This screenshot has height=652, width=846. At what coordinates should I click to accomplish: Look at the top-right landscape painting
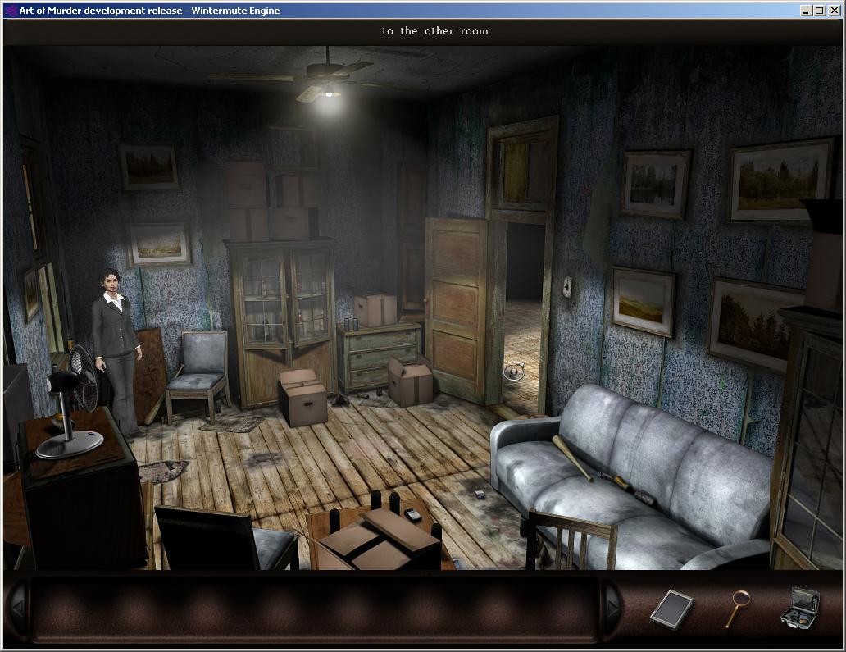780,181
